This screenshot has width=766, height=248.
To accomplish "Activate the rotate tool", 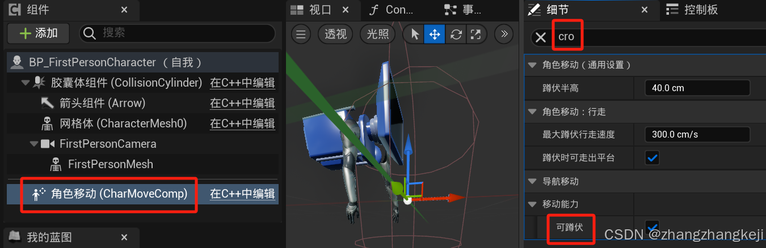I will pyautogui.click(x=456, y=35).
